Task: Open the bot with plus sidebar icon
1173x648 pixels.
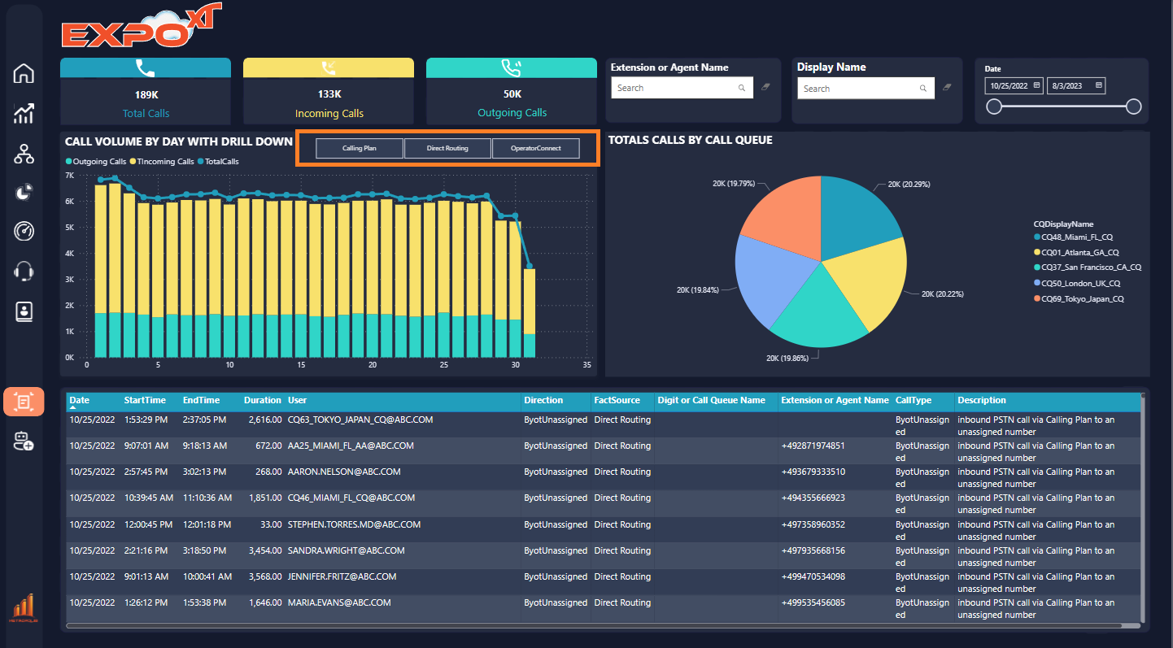Action: tap(24, 441)
